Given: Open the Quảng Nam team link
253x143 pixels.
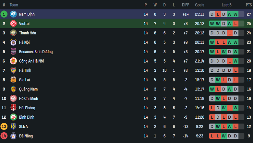Looking at the screenshot, I should click(28, 89).
